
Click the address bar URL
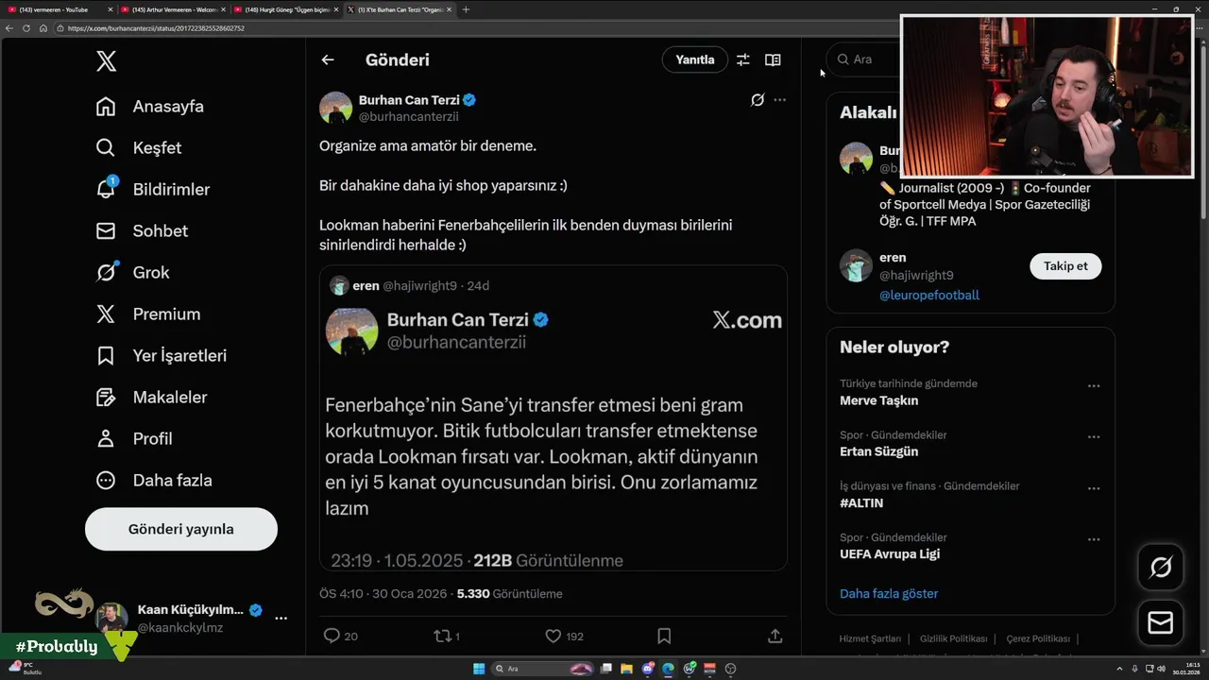click(156, 28)
